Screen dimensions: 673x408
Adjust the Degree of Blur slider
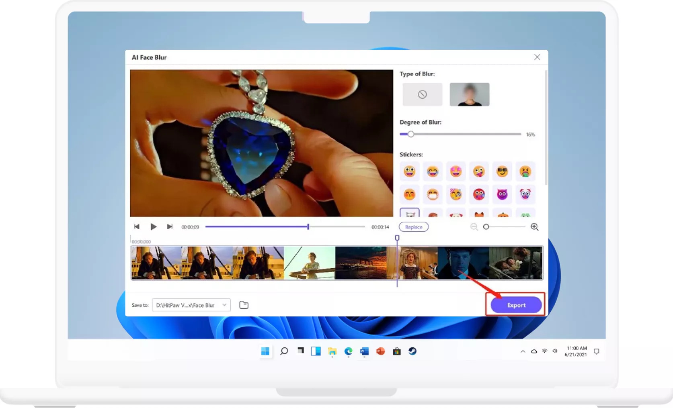[x=410, y=134]
